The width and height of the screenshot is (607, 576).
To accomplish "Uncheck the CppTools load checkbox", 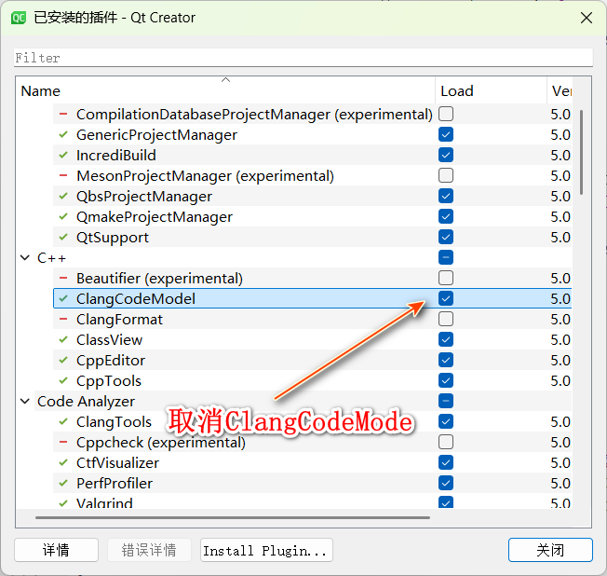I will point(446,380).
